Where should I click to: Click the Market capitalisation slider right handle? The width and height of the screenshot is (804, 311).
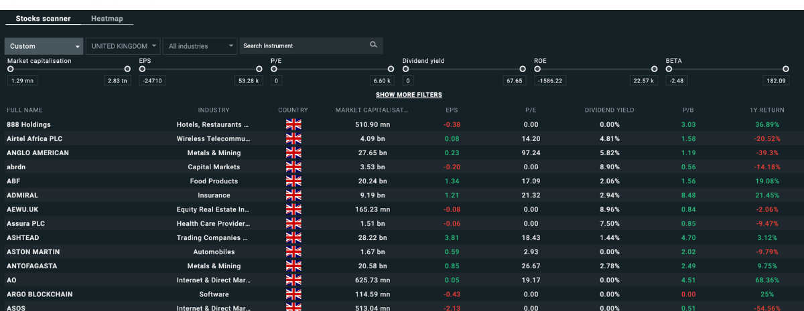127,69
